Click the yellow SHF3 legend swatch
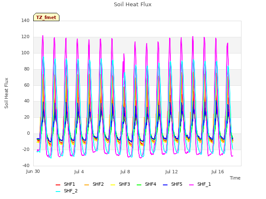 [x=113, y=184]
